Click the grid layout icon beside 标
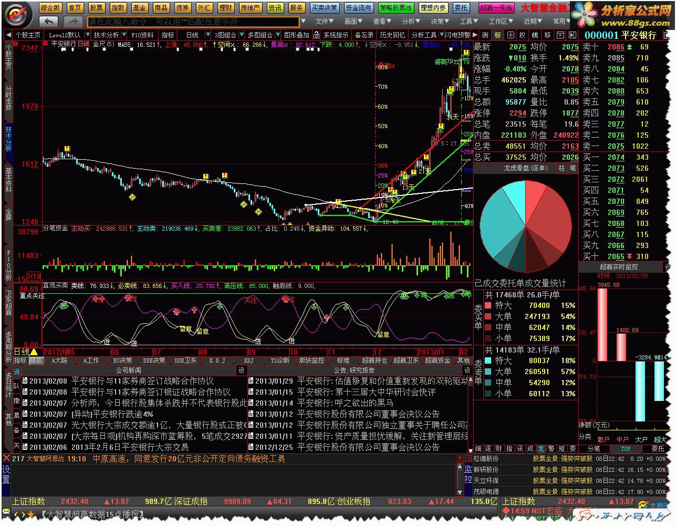This screenshot has height=526, width=676. click(x=509, y=35)
